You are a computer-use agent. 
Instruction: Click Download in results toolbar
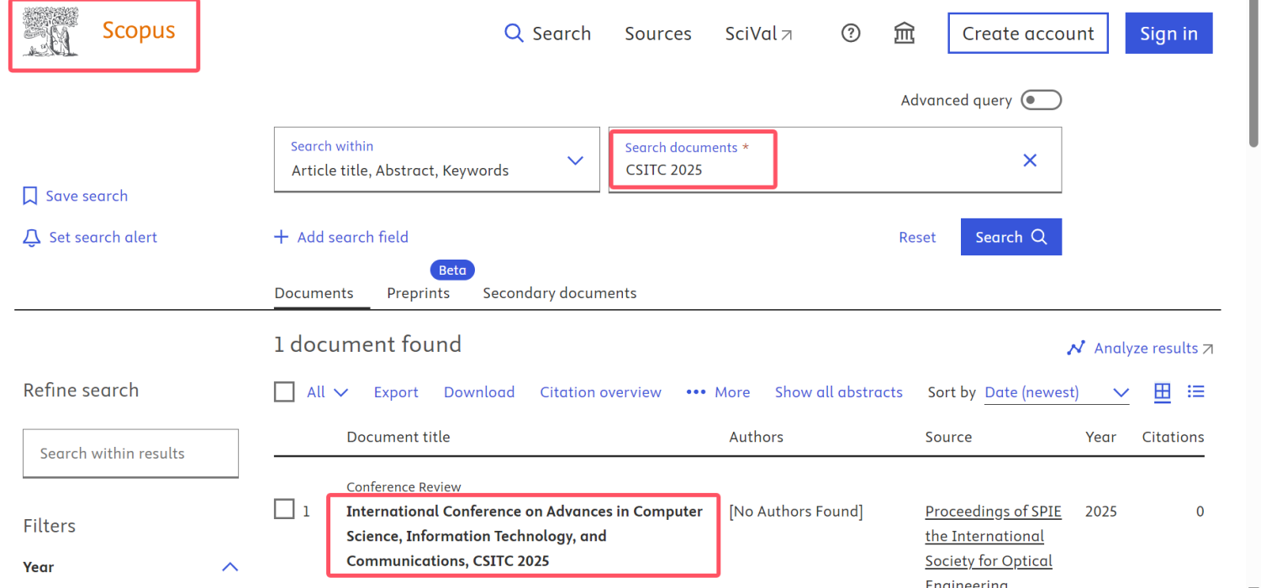(x=479, y=392)
